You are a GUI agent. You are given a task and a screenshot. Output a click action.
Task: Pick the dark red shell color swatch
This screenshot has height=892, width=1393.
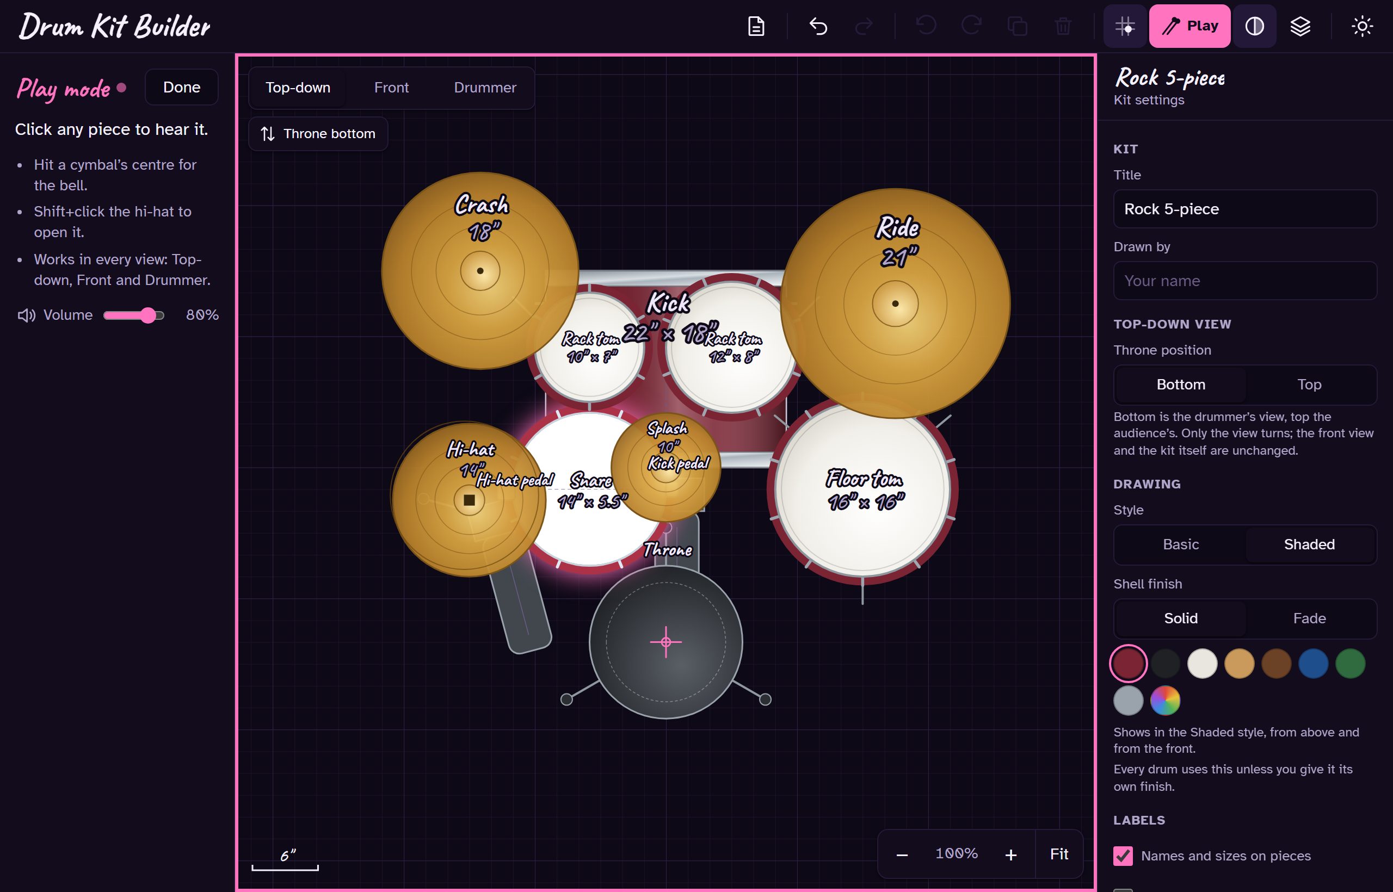(x=1128, y=664)
